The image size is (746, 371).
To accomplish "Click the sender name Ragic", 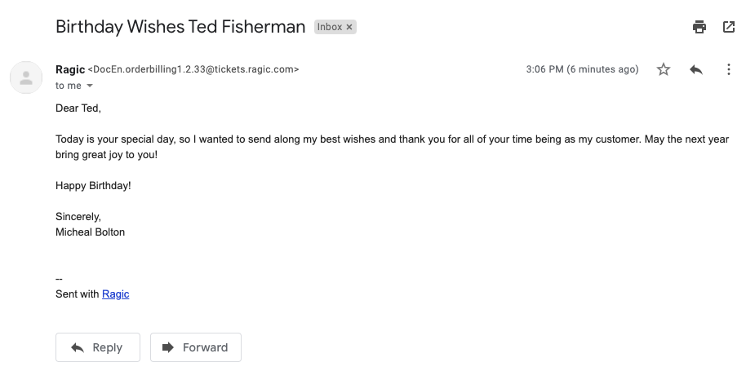I will pos(69,69).
